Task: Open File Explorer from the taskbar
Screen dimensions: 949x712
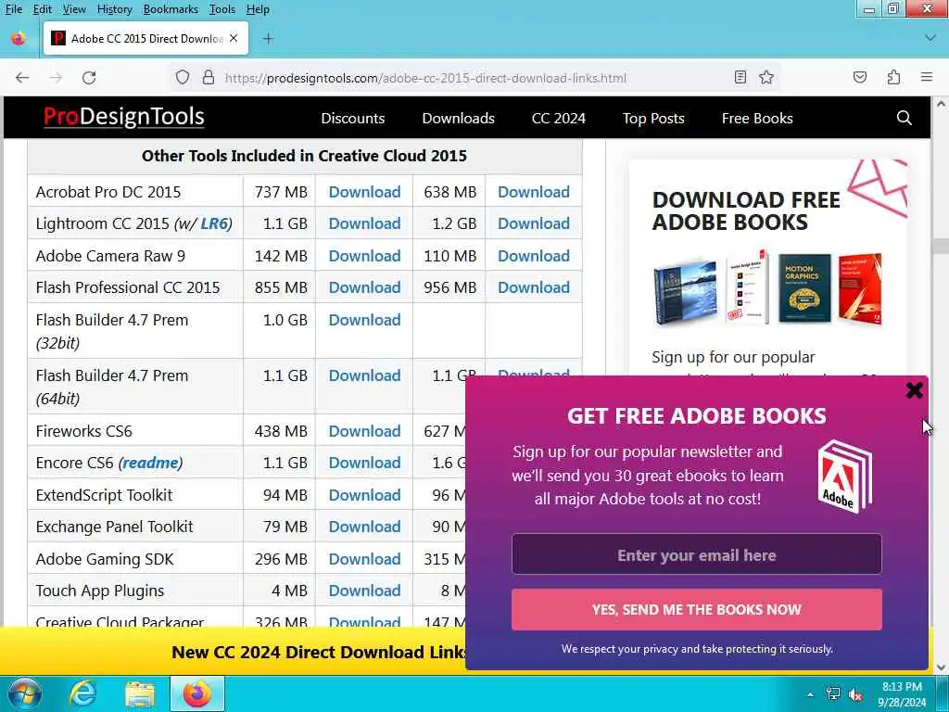Action: [x=140, y=693]
